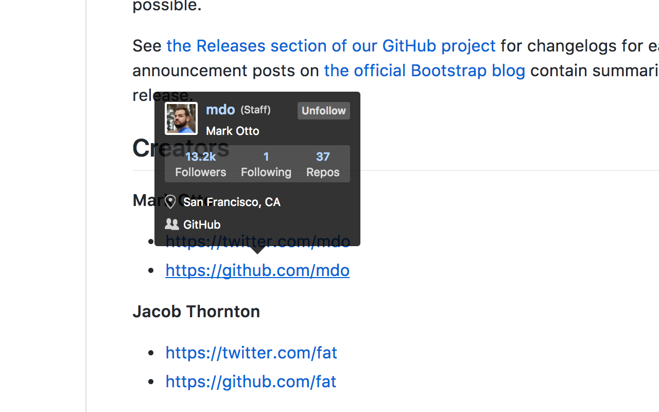The width and height of the screenshot is (659, 412).
Task: Open mdo's 37 Repos listing
Action: point(322,164)
